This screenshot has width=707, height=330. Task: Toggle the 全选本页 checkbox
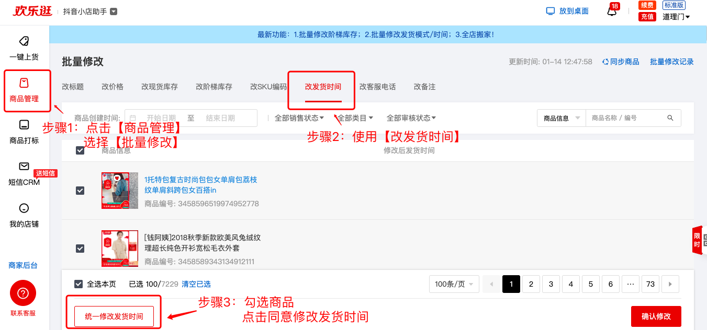point(78,284)
